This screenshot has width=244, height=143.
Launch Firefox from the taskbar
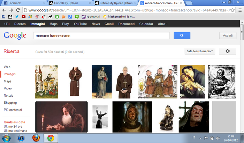[36, 138]
